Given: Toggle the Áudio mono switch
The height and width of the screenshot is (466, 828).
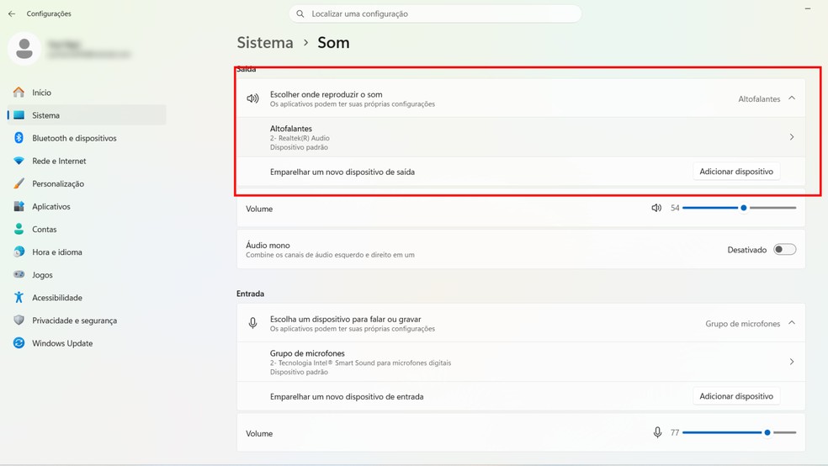Looking at the screenshot, I should point(785,250).
